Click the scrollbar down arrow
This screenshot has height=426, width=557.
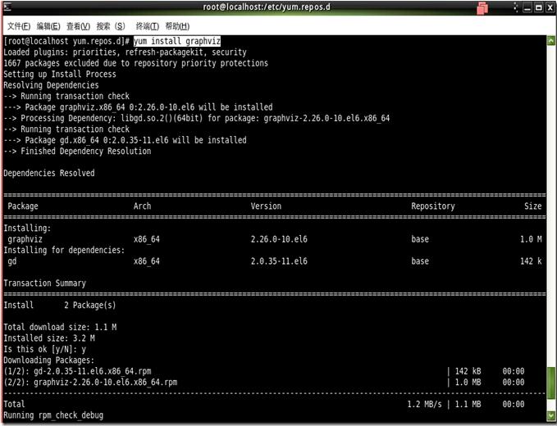pyautogui.click(x=551, y=415)
